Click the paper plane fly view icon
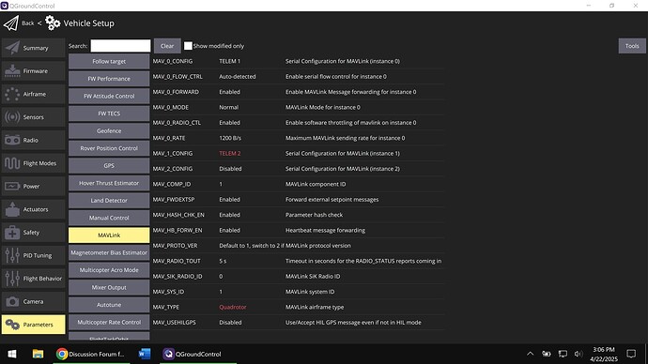This screenshot has height=364, width=648. click(x=11, y=23)
